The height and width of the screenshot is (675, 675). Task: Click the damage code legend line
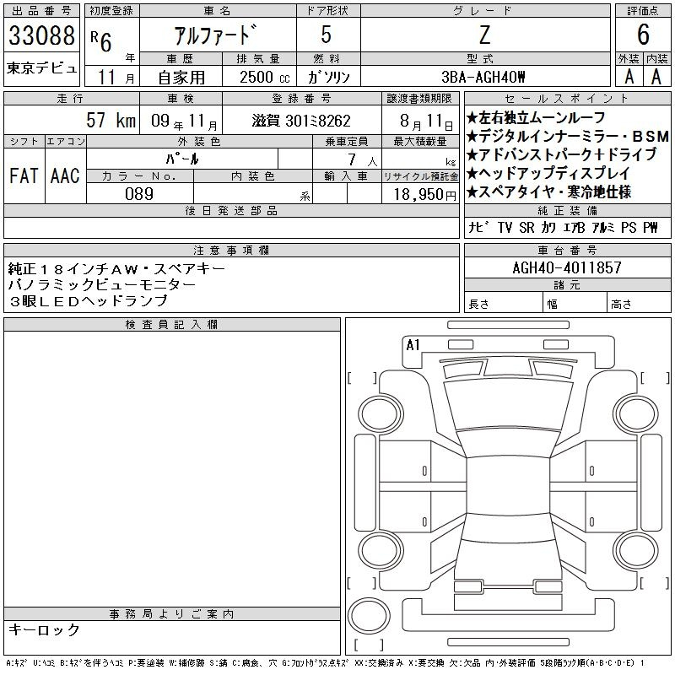(x=326, y=663)
